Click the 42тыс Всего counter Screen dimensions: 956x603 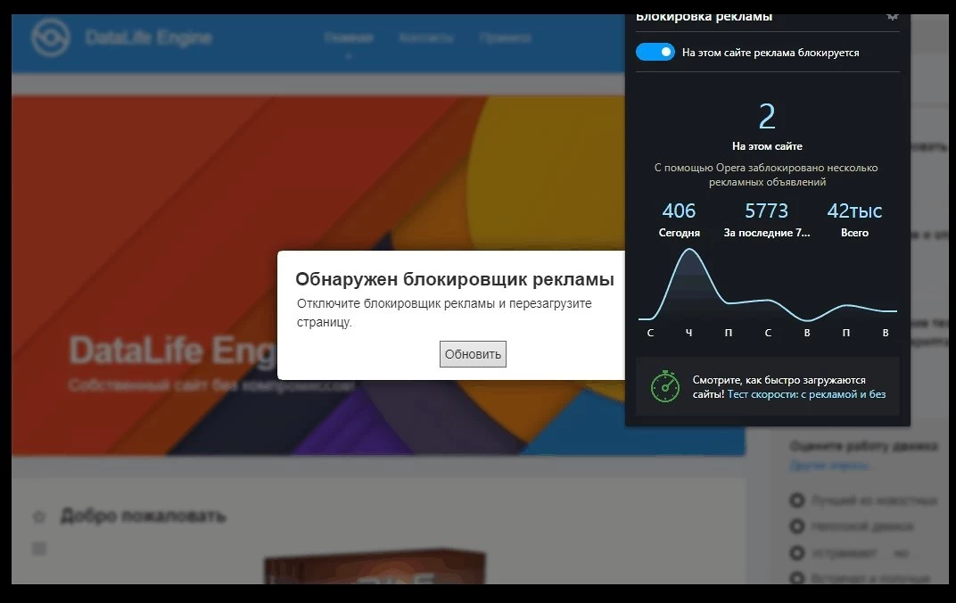[x=854, y=219]
